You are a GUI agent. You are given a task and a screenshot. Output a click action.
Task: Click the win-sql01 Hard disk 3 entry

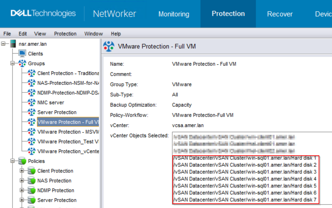[245, 172]
